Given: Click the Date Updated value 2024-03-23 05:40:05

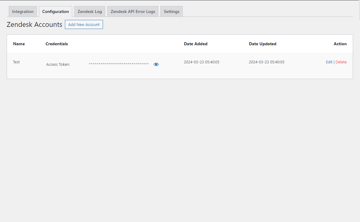Looking at the screenshot, I should pyautogui.click(x=267, y=62).
